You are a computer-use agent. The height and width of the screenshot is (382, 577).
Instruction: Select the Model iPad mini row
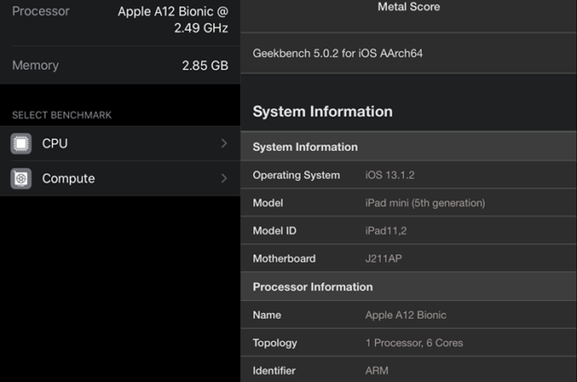[x=409, y=203]
